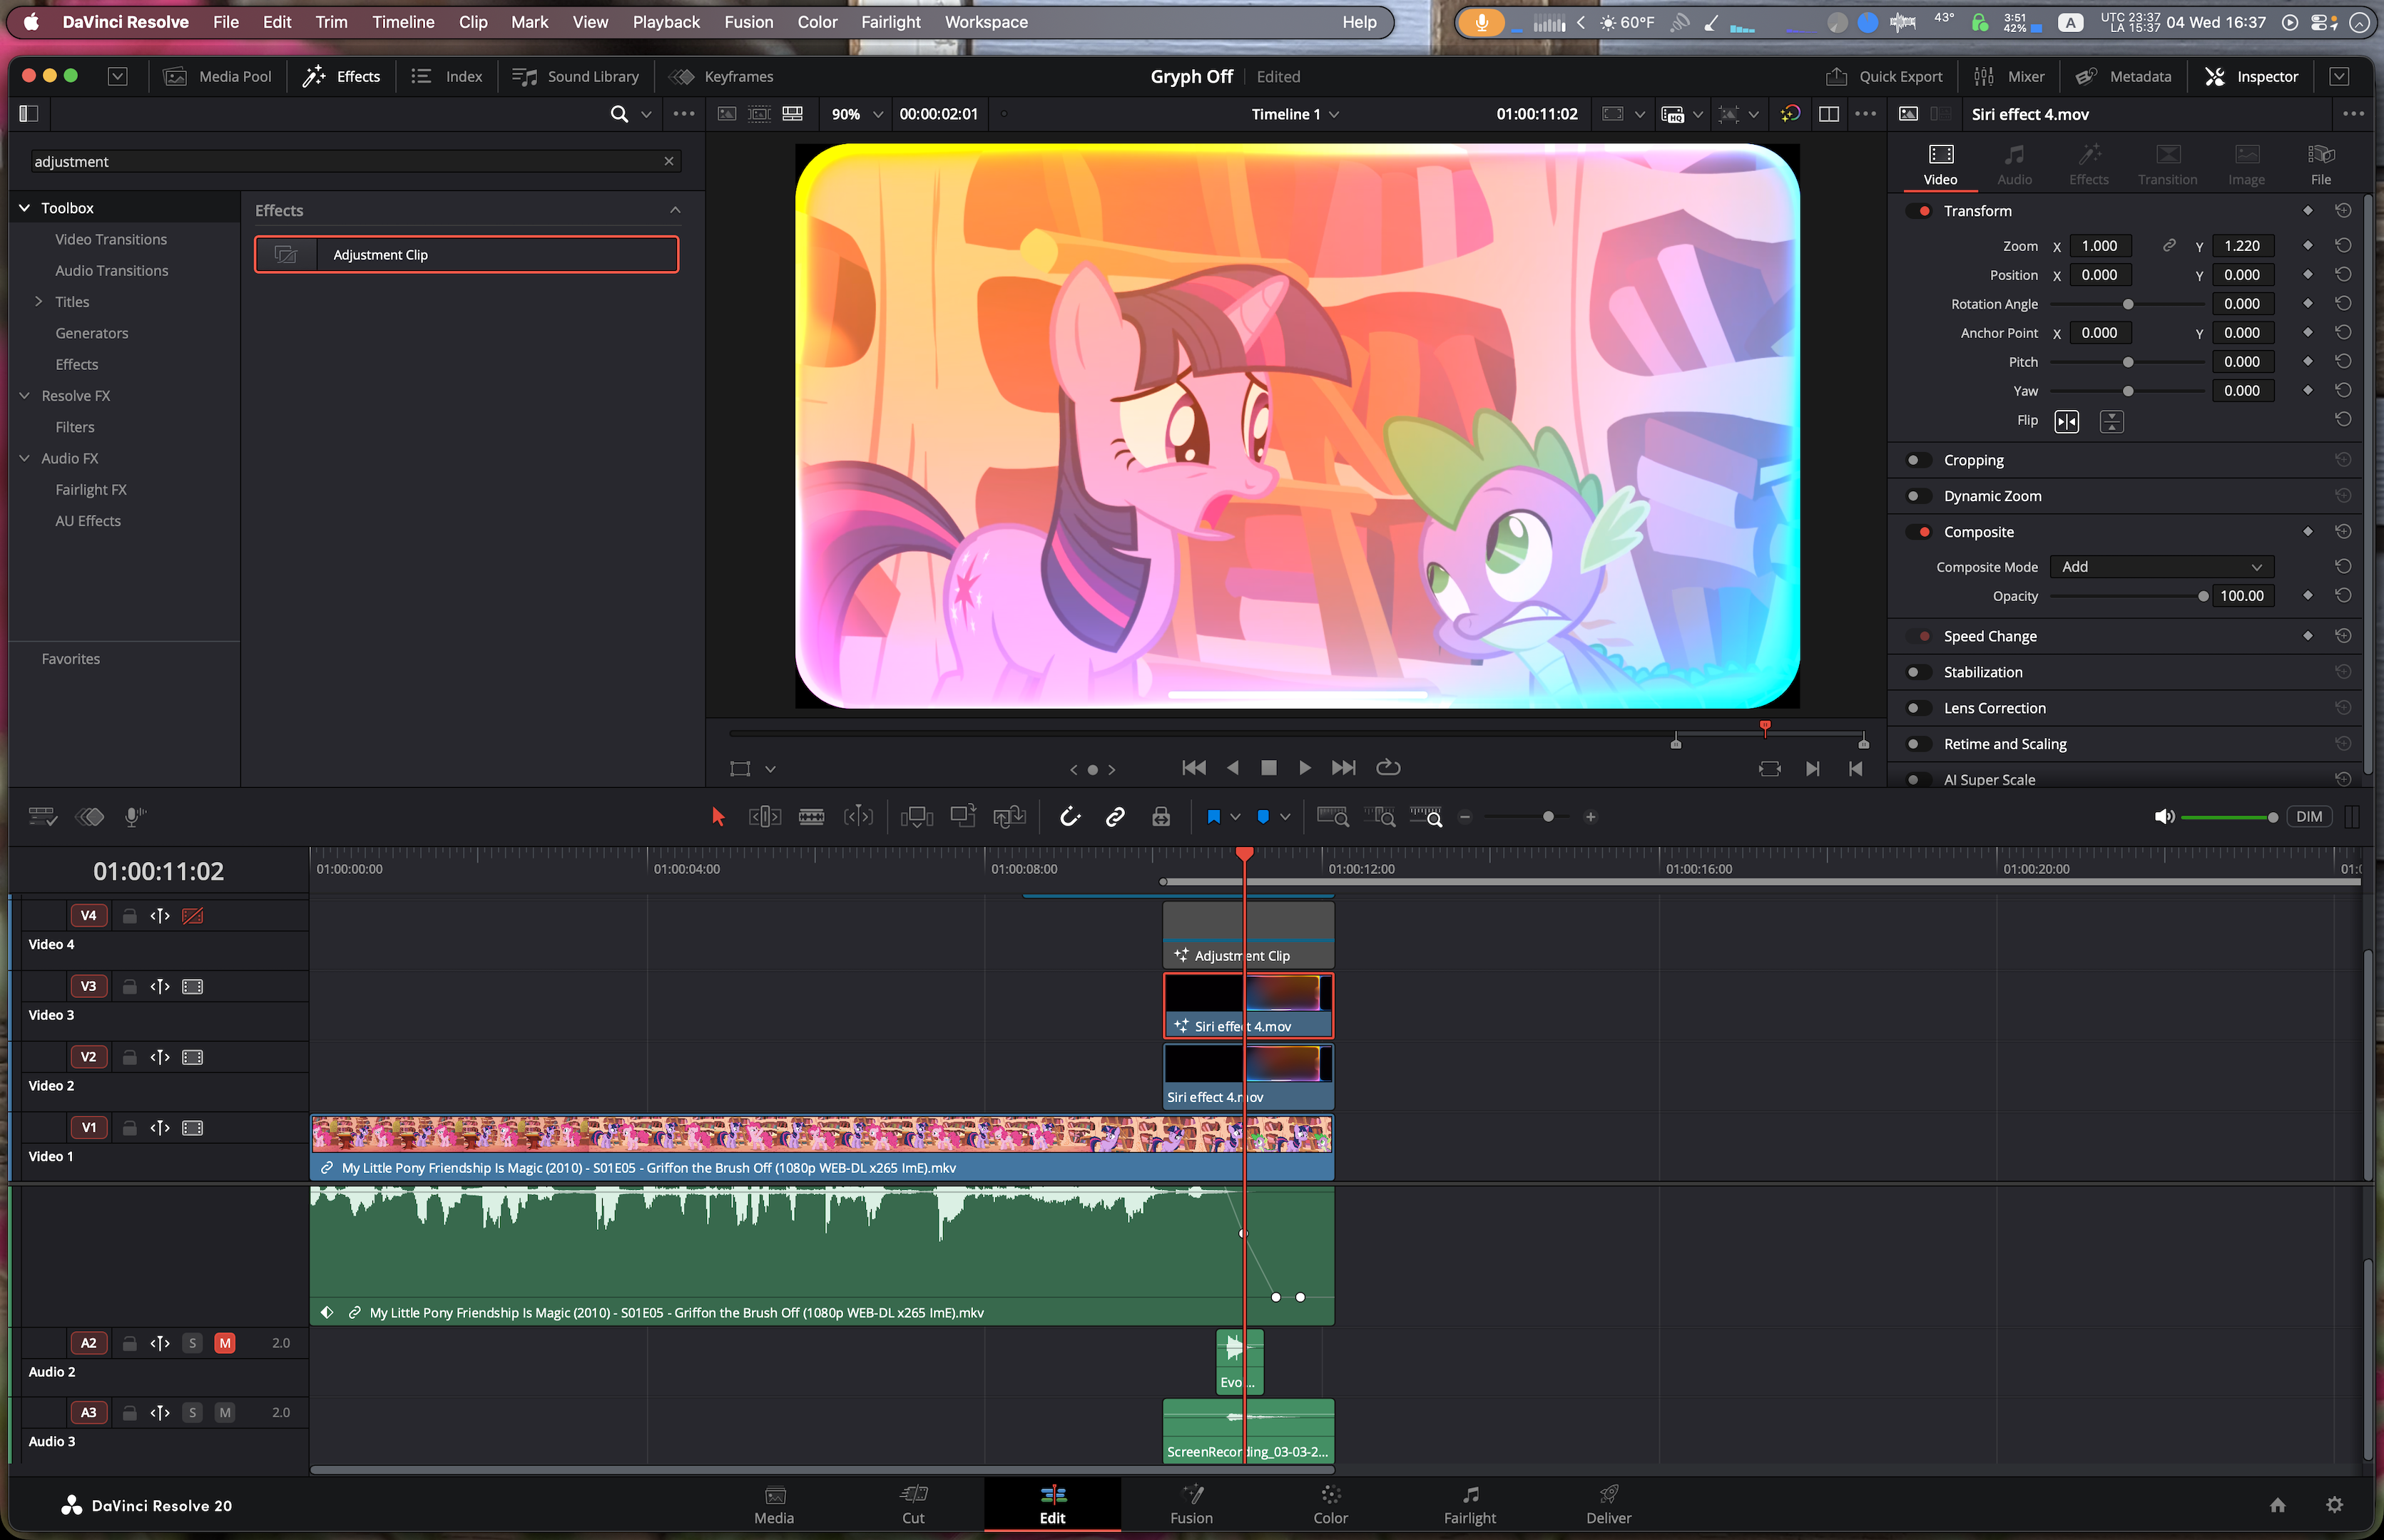This screenshot has height=1540, width=2384.
Task: Play the timeline forward
Action: point(1305,767)
